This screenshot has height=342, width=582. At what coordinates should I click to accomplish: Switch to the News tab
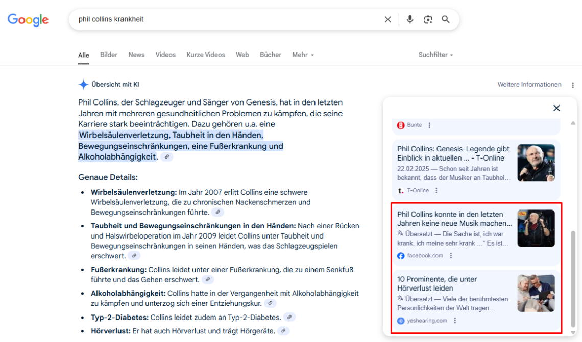click(137, 55)
